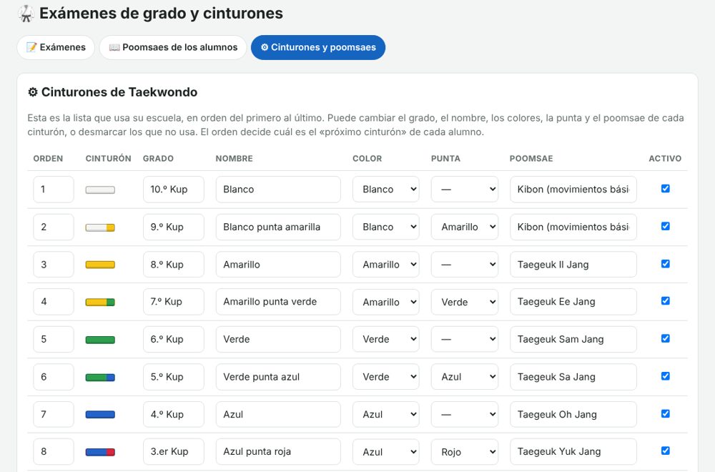The image size is (715, 472).
Task: Click the Nombre field Verde punta azul
Action: [278, 377]
